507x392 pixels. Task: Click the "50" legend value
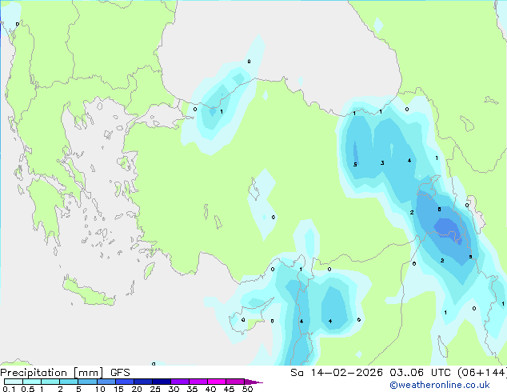(x=247, y=389)
